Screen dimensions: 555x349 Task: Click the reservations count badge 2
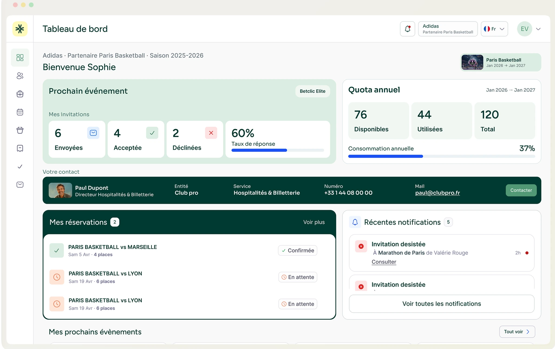tap(115, 222)
